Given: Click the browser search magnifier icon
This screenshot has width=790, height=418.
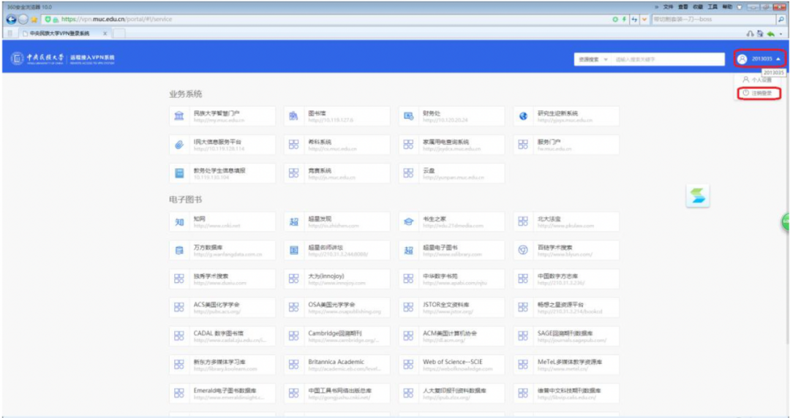Looking at the screenshot, I should pyautogui.click(x=781, y=19).
